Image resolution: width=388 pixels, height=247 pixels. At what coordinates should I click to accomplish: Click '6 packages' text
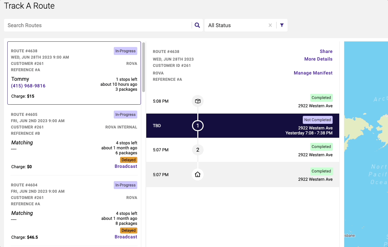(x=126, y=153)
